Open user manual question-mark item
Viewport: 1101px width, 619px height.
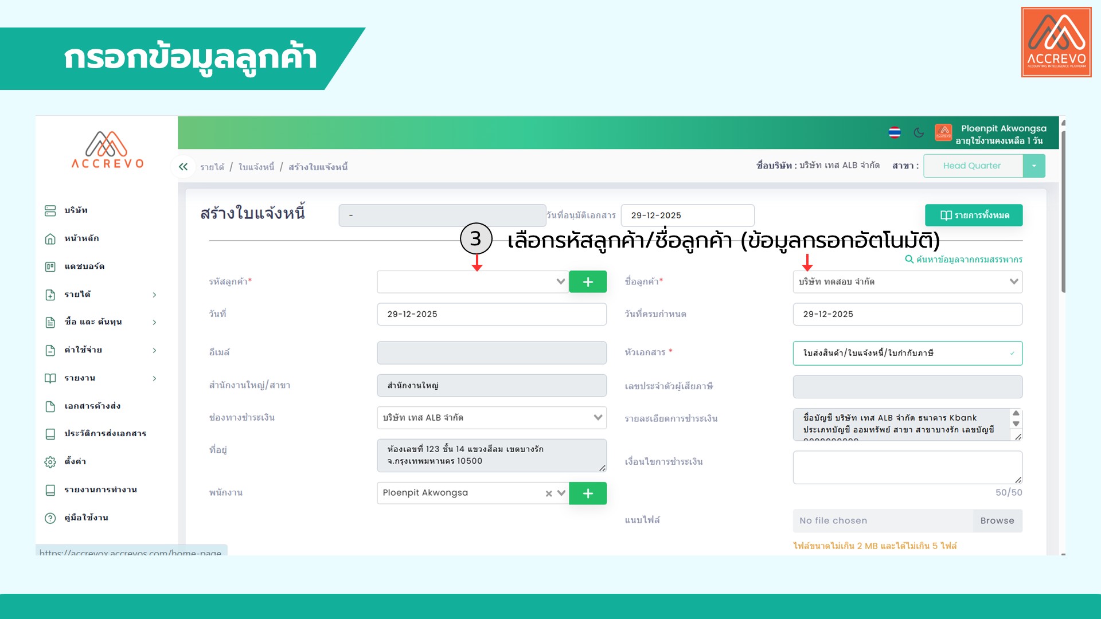pyautogui.click(x=50, y=518)
